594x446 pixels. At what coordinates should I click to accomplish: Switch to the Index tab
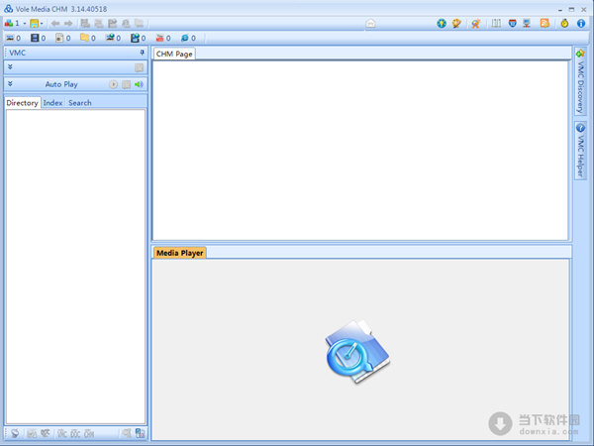click(52, 103)
